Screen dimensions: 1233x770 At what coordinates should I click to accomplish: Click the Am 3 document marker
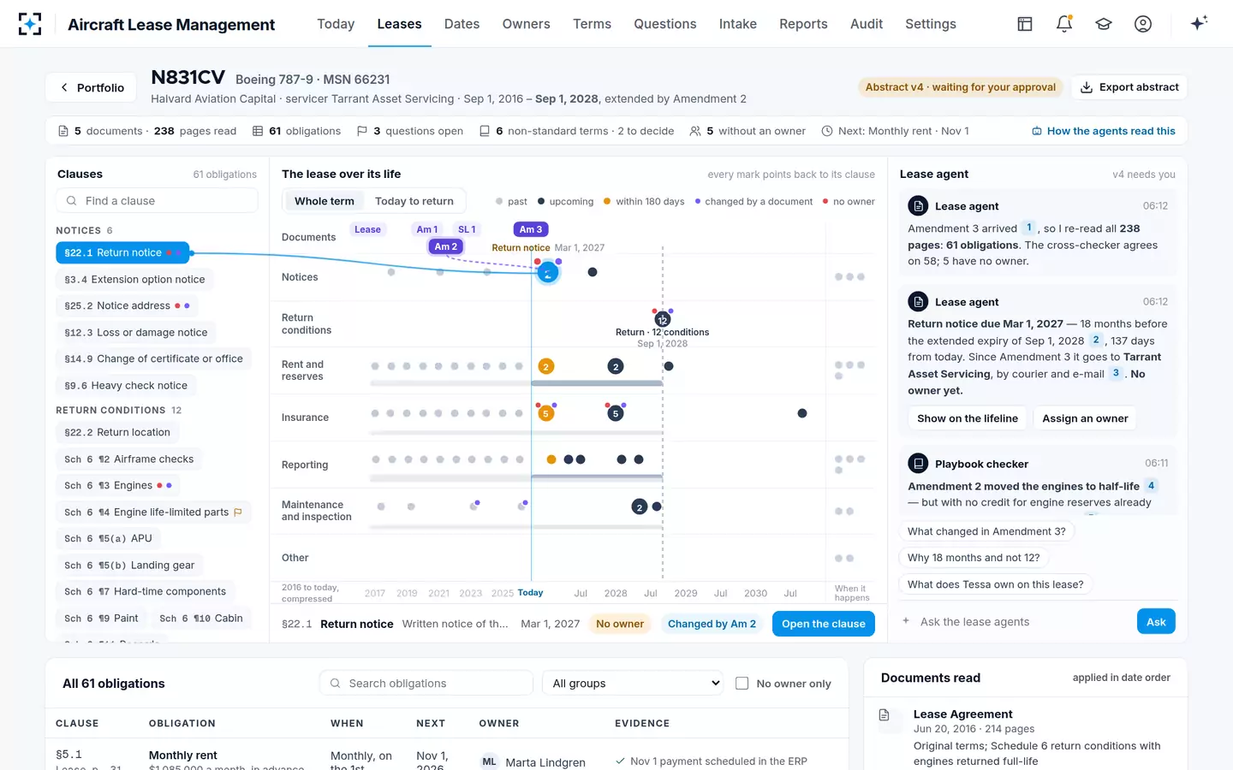[x=531, y=229]
